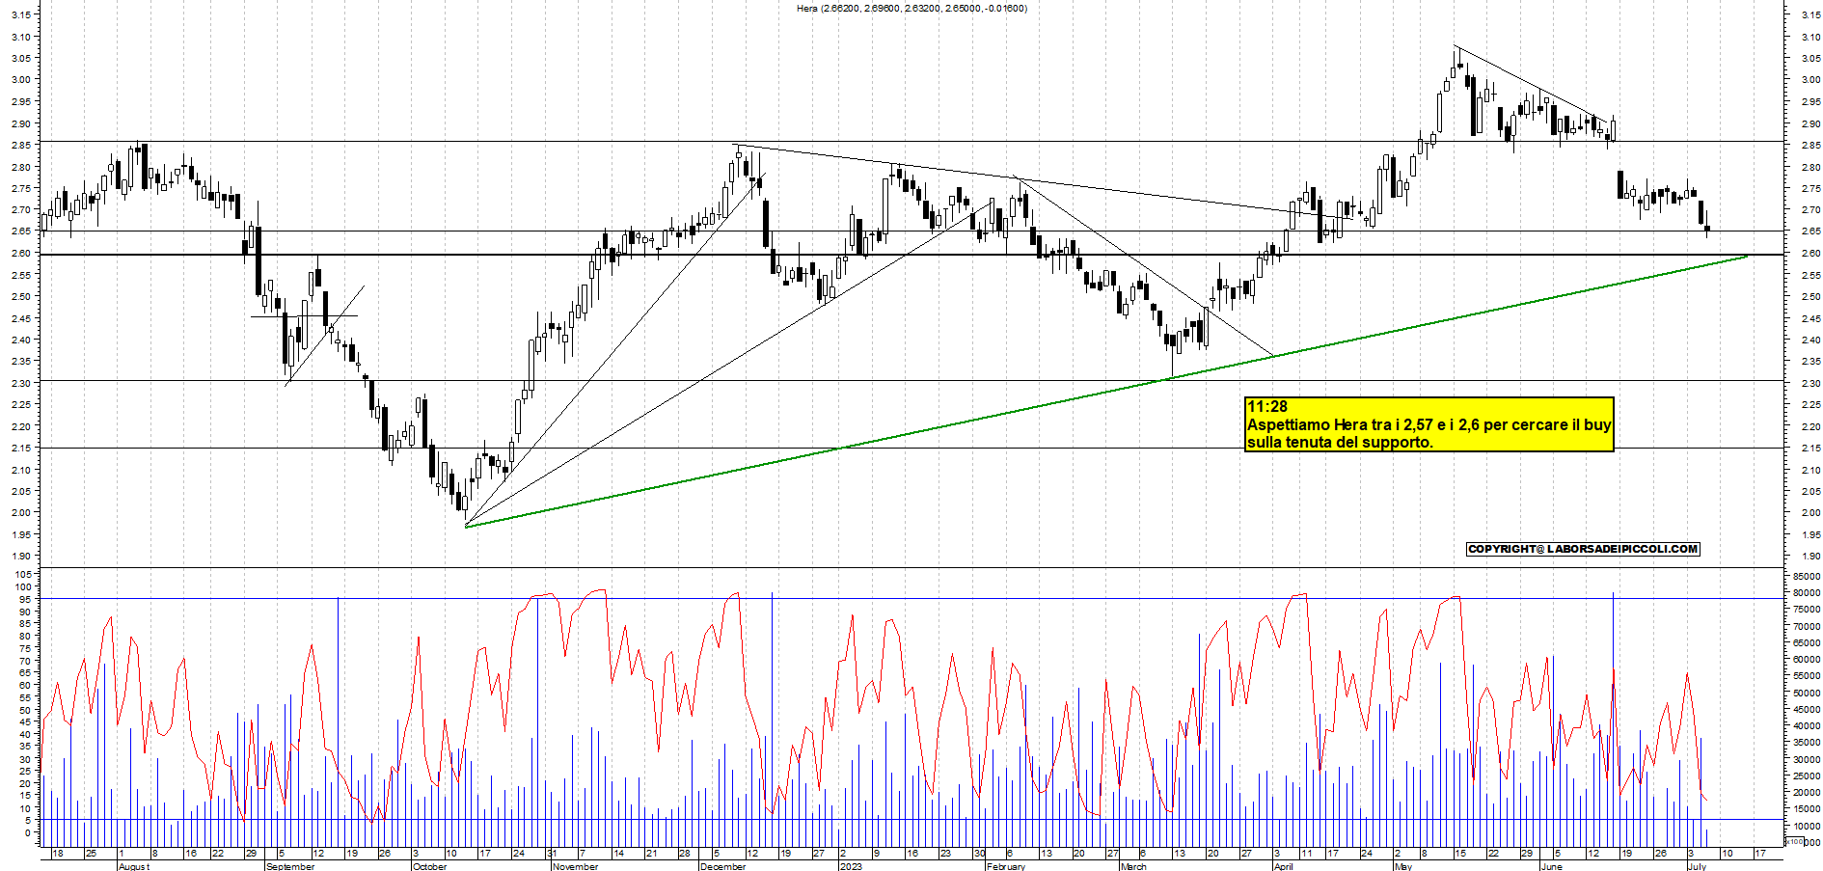Click 2.65 on the right price axis

pos(1809,231)
